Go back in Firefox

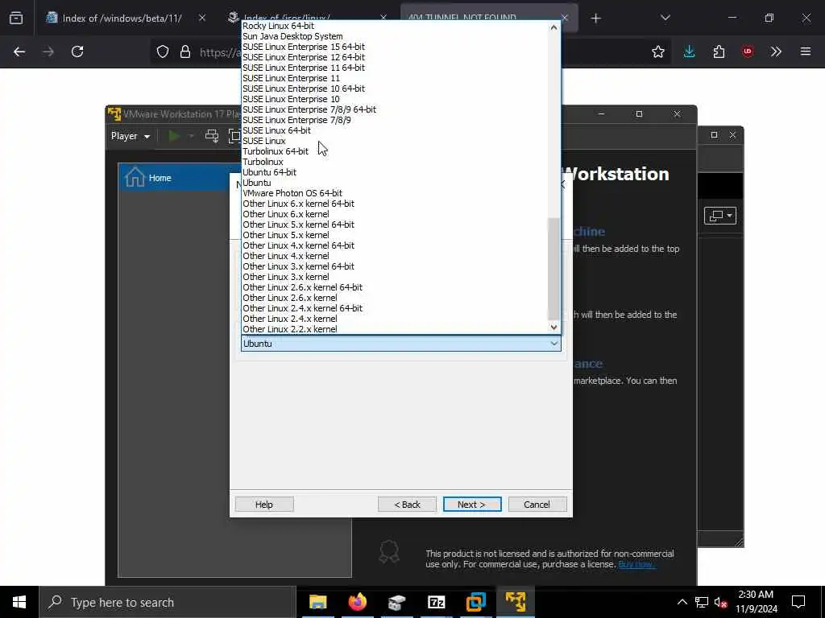(x=19, y=51)
